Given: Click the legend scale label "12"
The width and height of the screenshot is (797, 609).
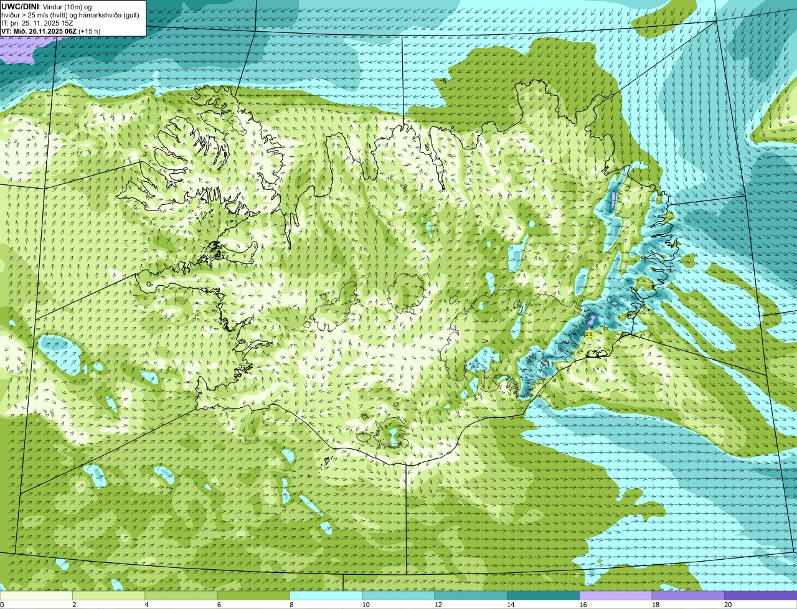Looking at the screenshot, I should (x=438, y=605).
